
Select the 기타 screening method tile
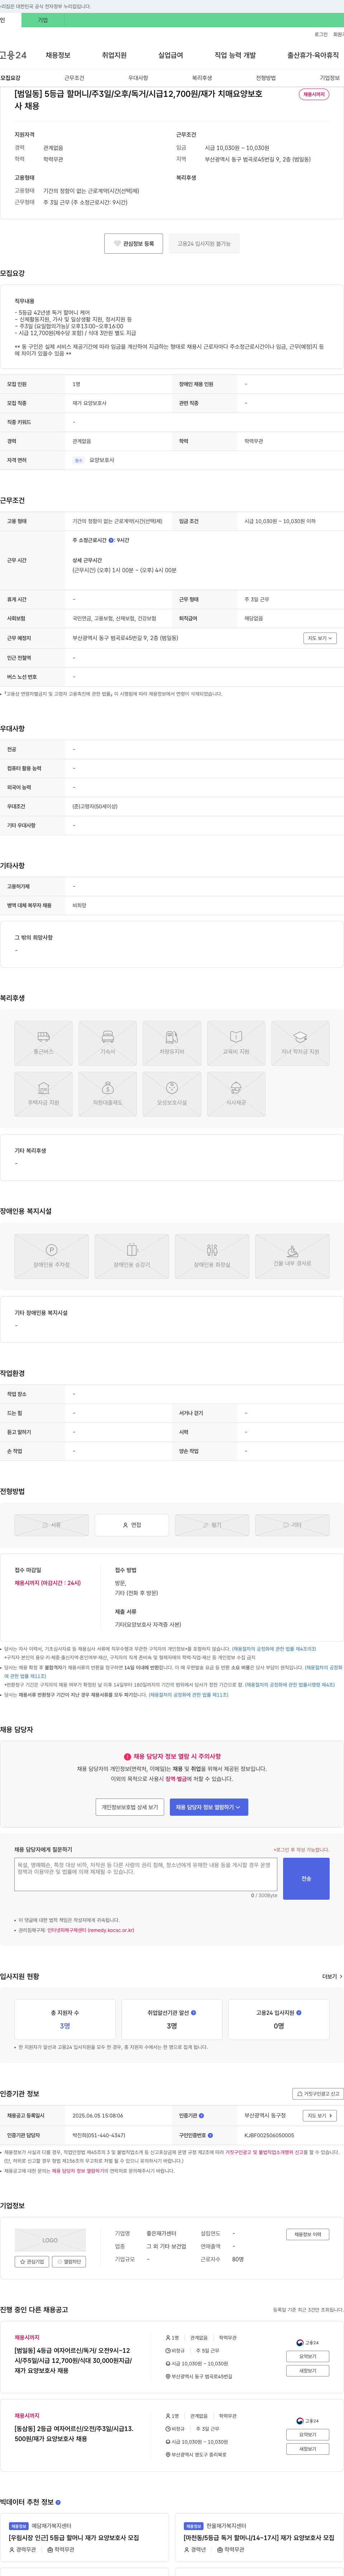click(x=292, y=1525)
